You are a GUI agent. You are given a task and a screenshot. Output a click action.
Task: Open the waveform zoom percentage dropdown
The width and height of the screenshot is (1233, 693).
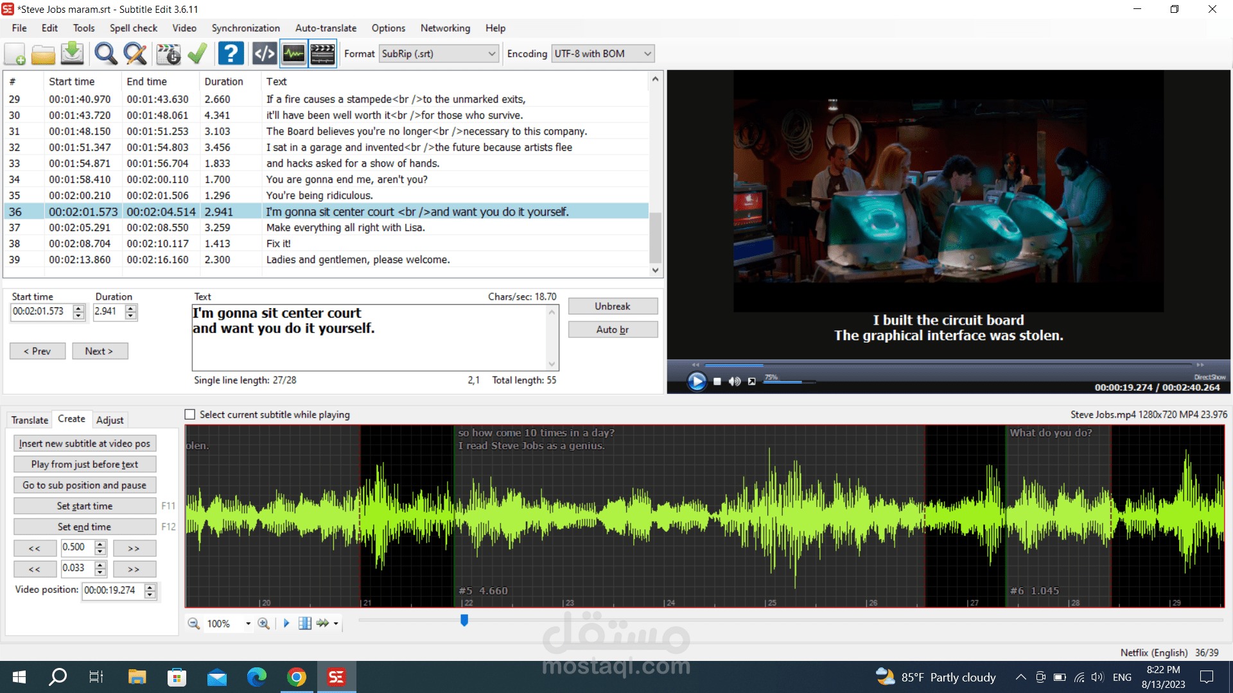point(247,623)
